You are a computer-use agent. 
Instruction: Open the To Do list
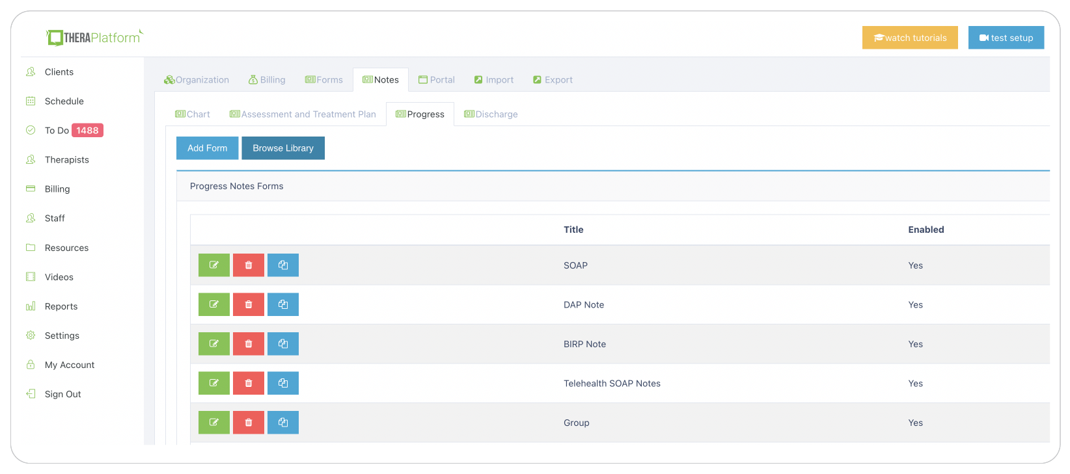[57, 131]
